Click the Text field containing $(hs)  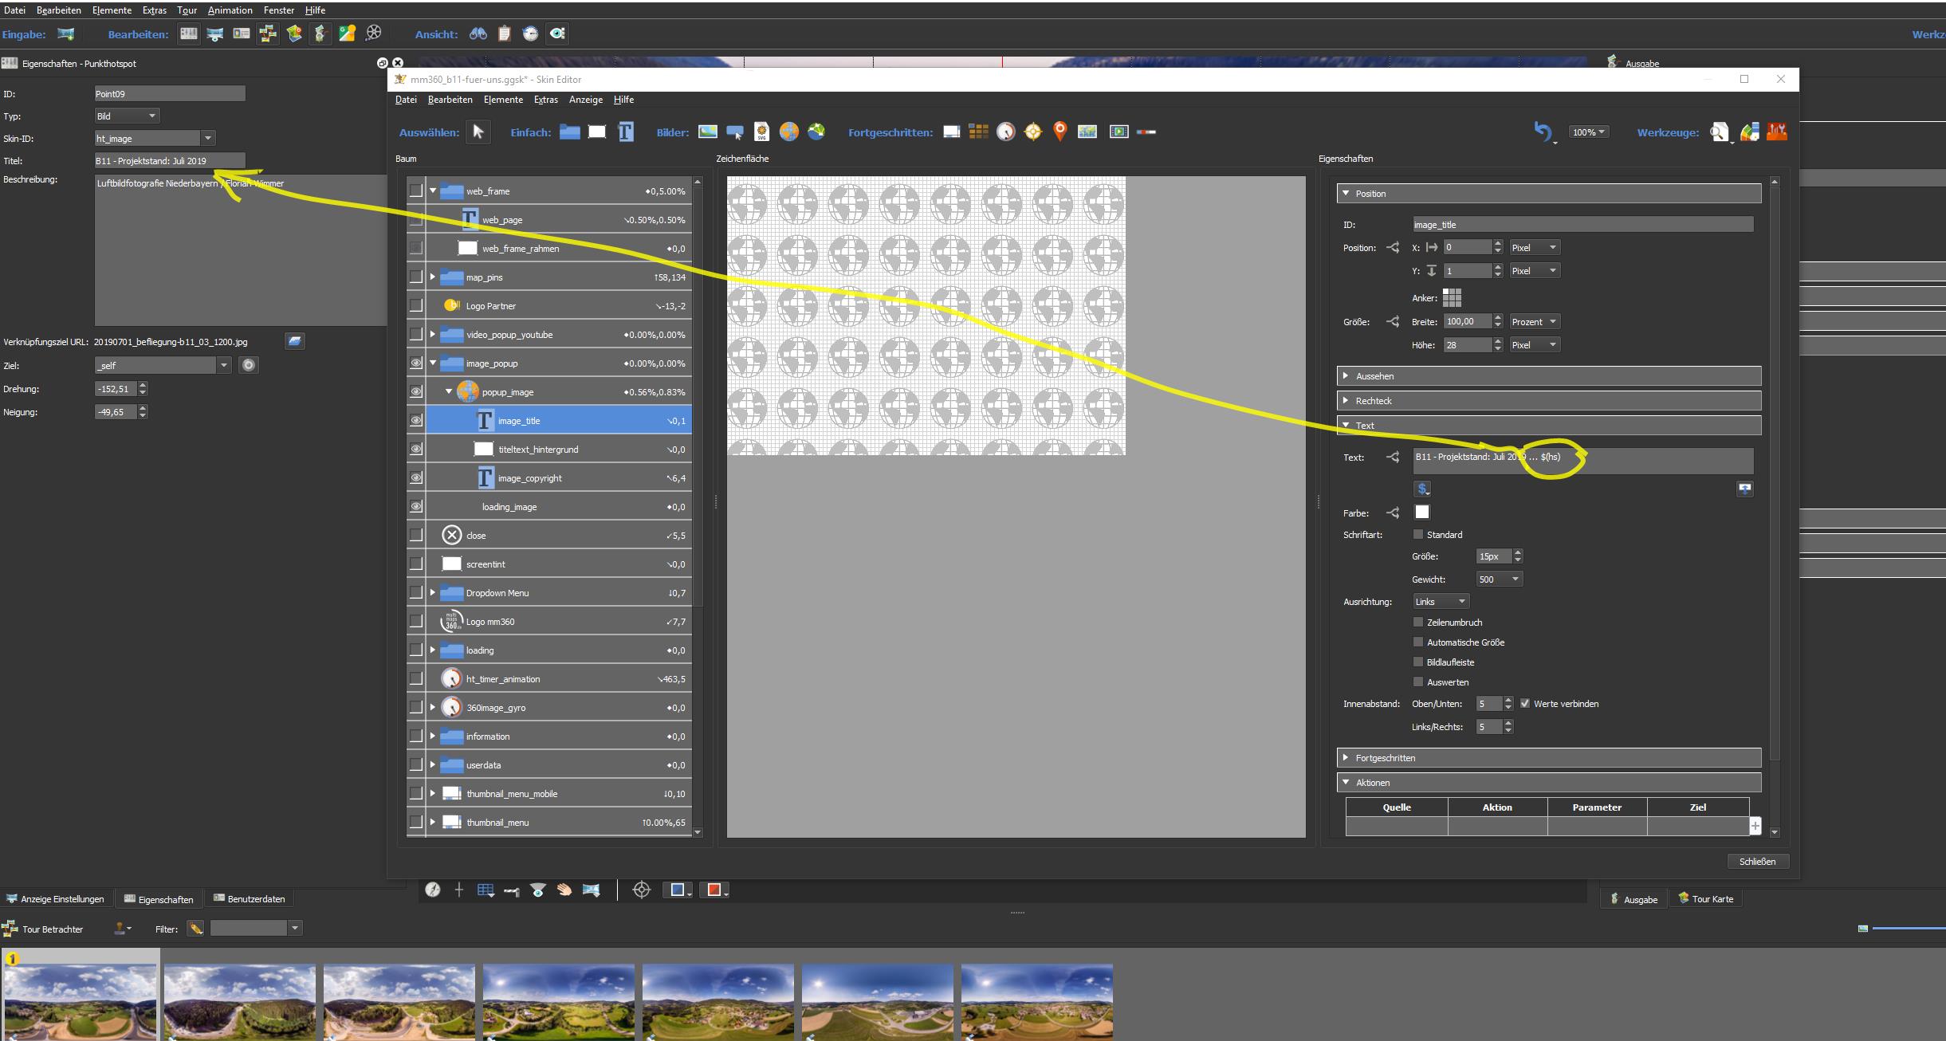[x=1582, y=461]
